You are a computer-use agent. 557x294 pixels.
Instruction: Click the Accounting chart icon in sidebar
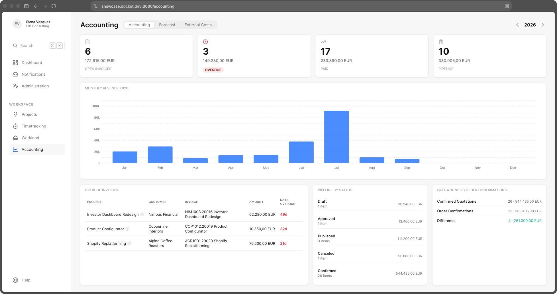[x=15, y=149]
